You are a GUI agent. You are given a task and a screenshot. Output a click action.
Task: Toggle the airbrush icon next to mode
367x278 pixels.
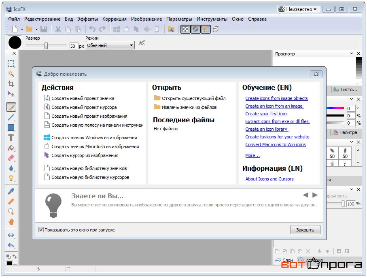tap(142, 43)
